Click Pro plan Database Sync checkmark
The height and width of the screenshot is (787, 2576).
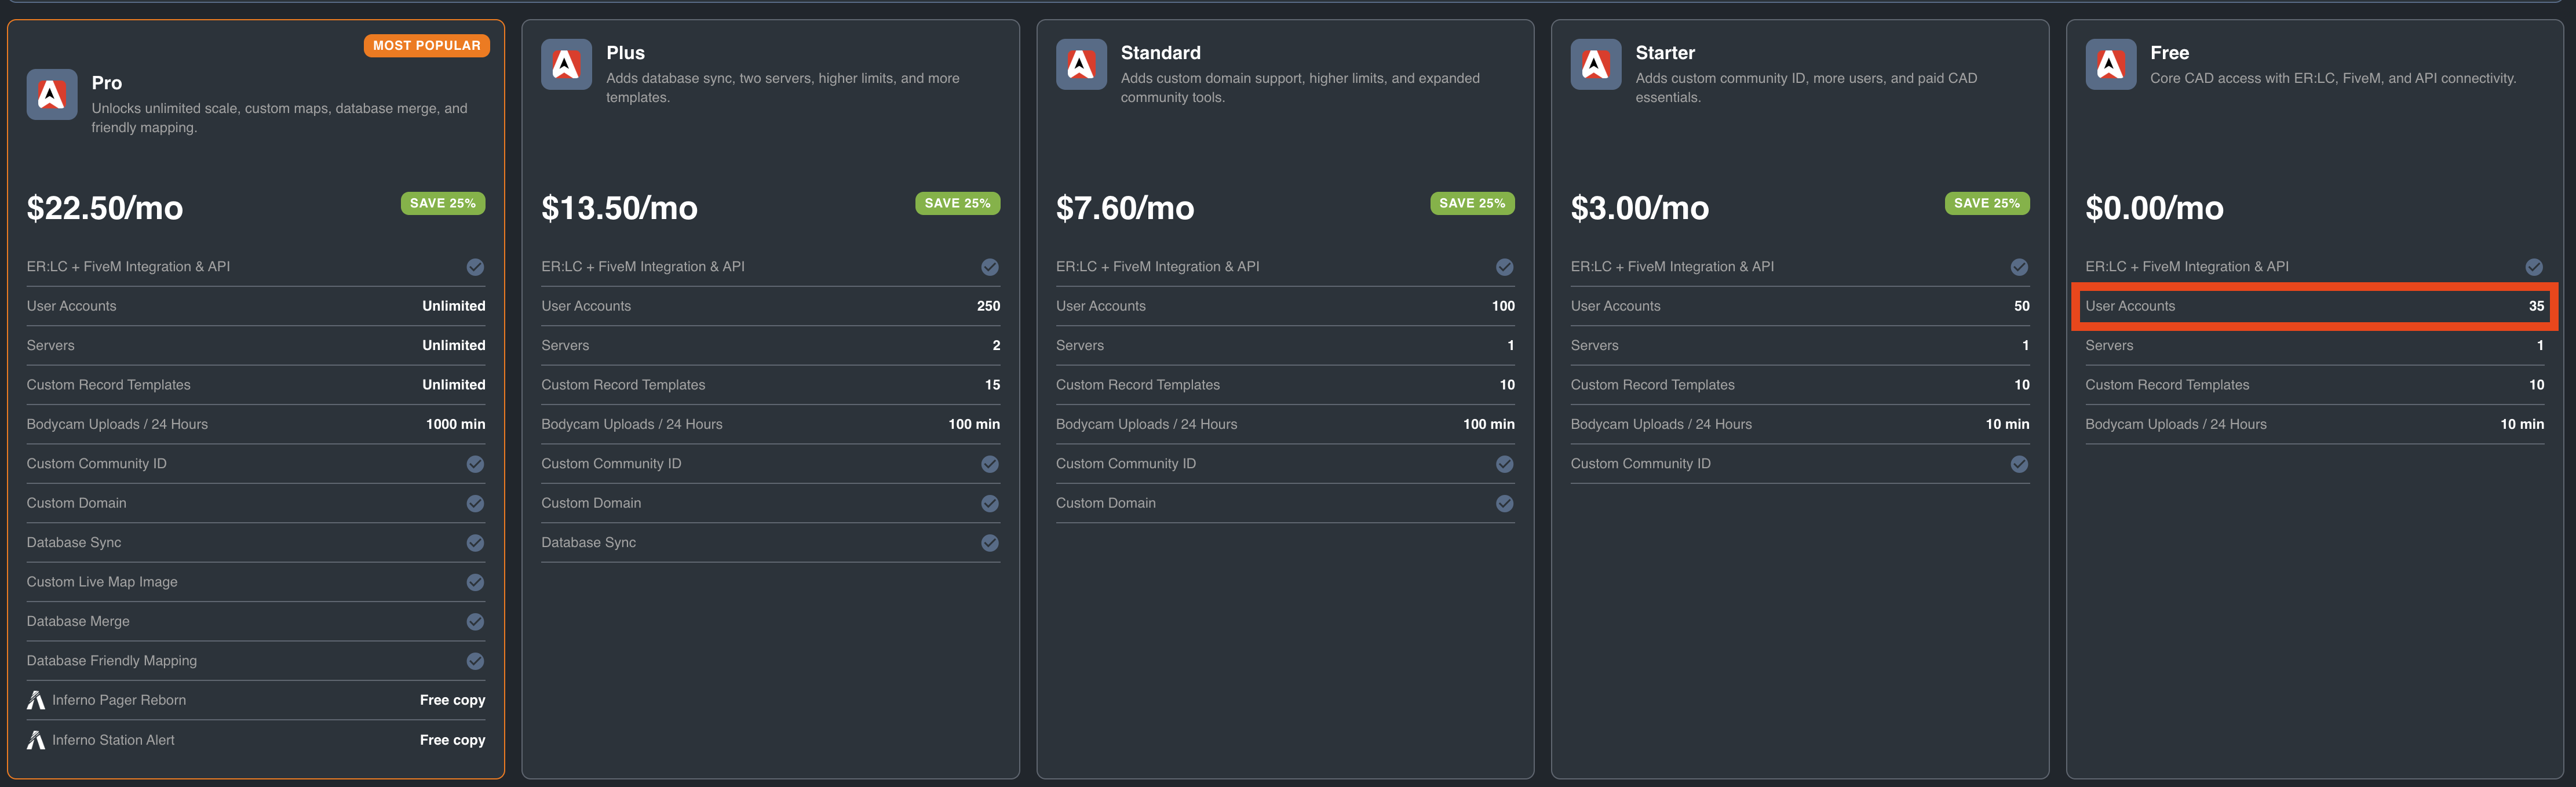coord(475,543)
